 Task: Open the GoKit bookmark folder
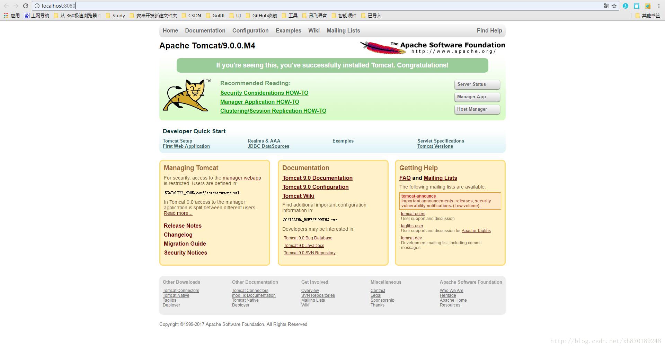[x=215, y=16]
